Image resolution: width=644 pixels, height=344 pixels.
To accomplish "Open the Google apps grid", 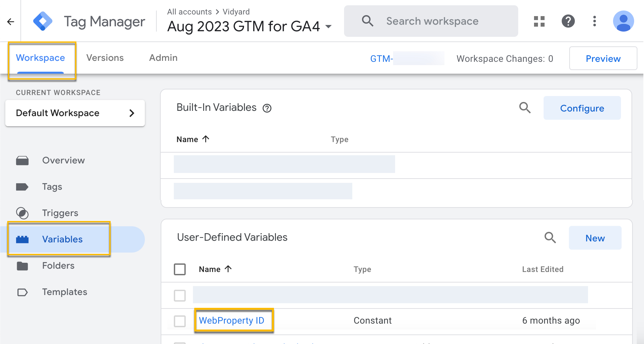I will tap(539, 21).
